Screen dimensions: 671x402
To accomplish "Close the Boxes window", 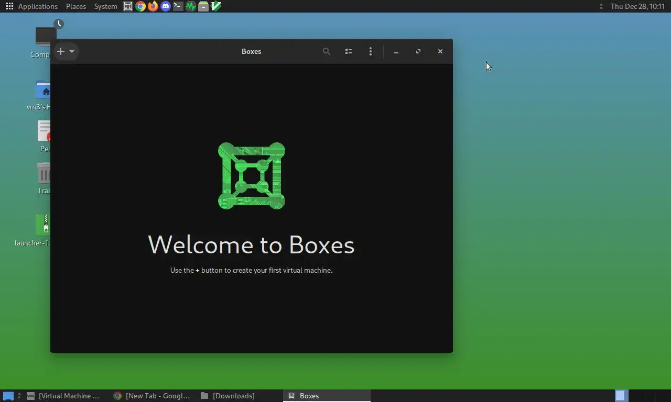I will tap(440, 51).
